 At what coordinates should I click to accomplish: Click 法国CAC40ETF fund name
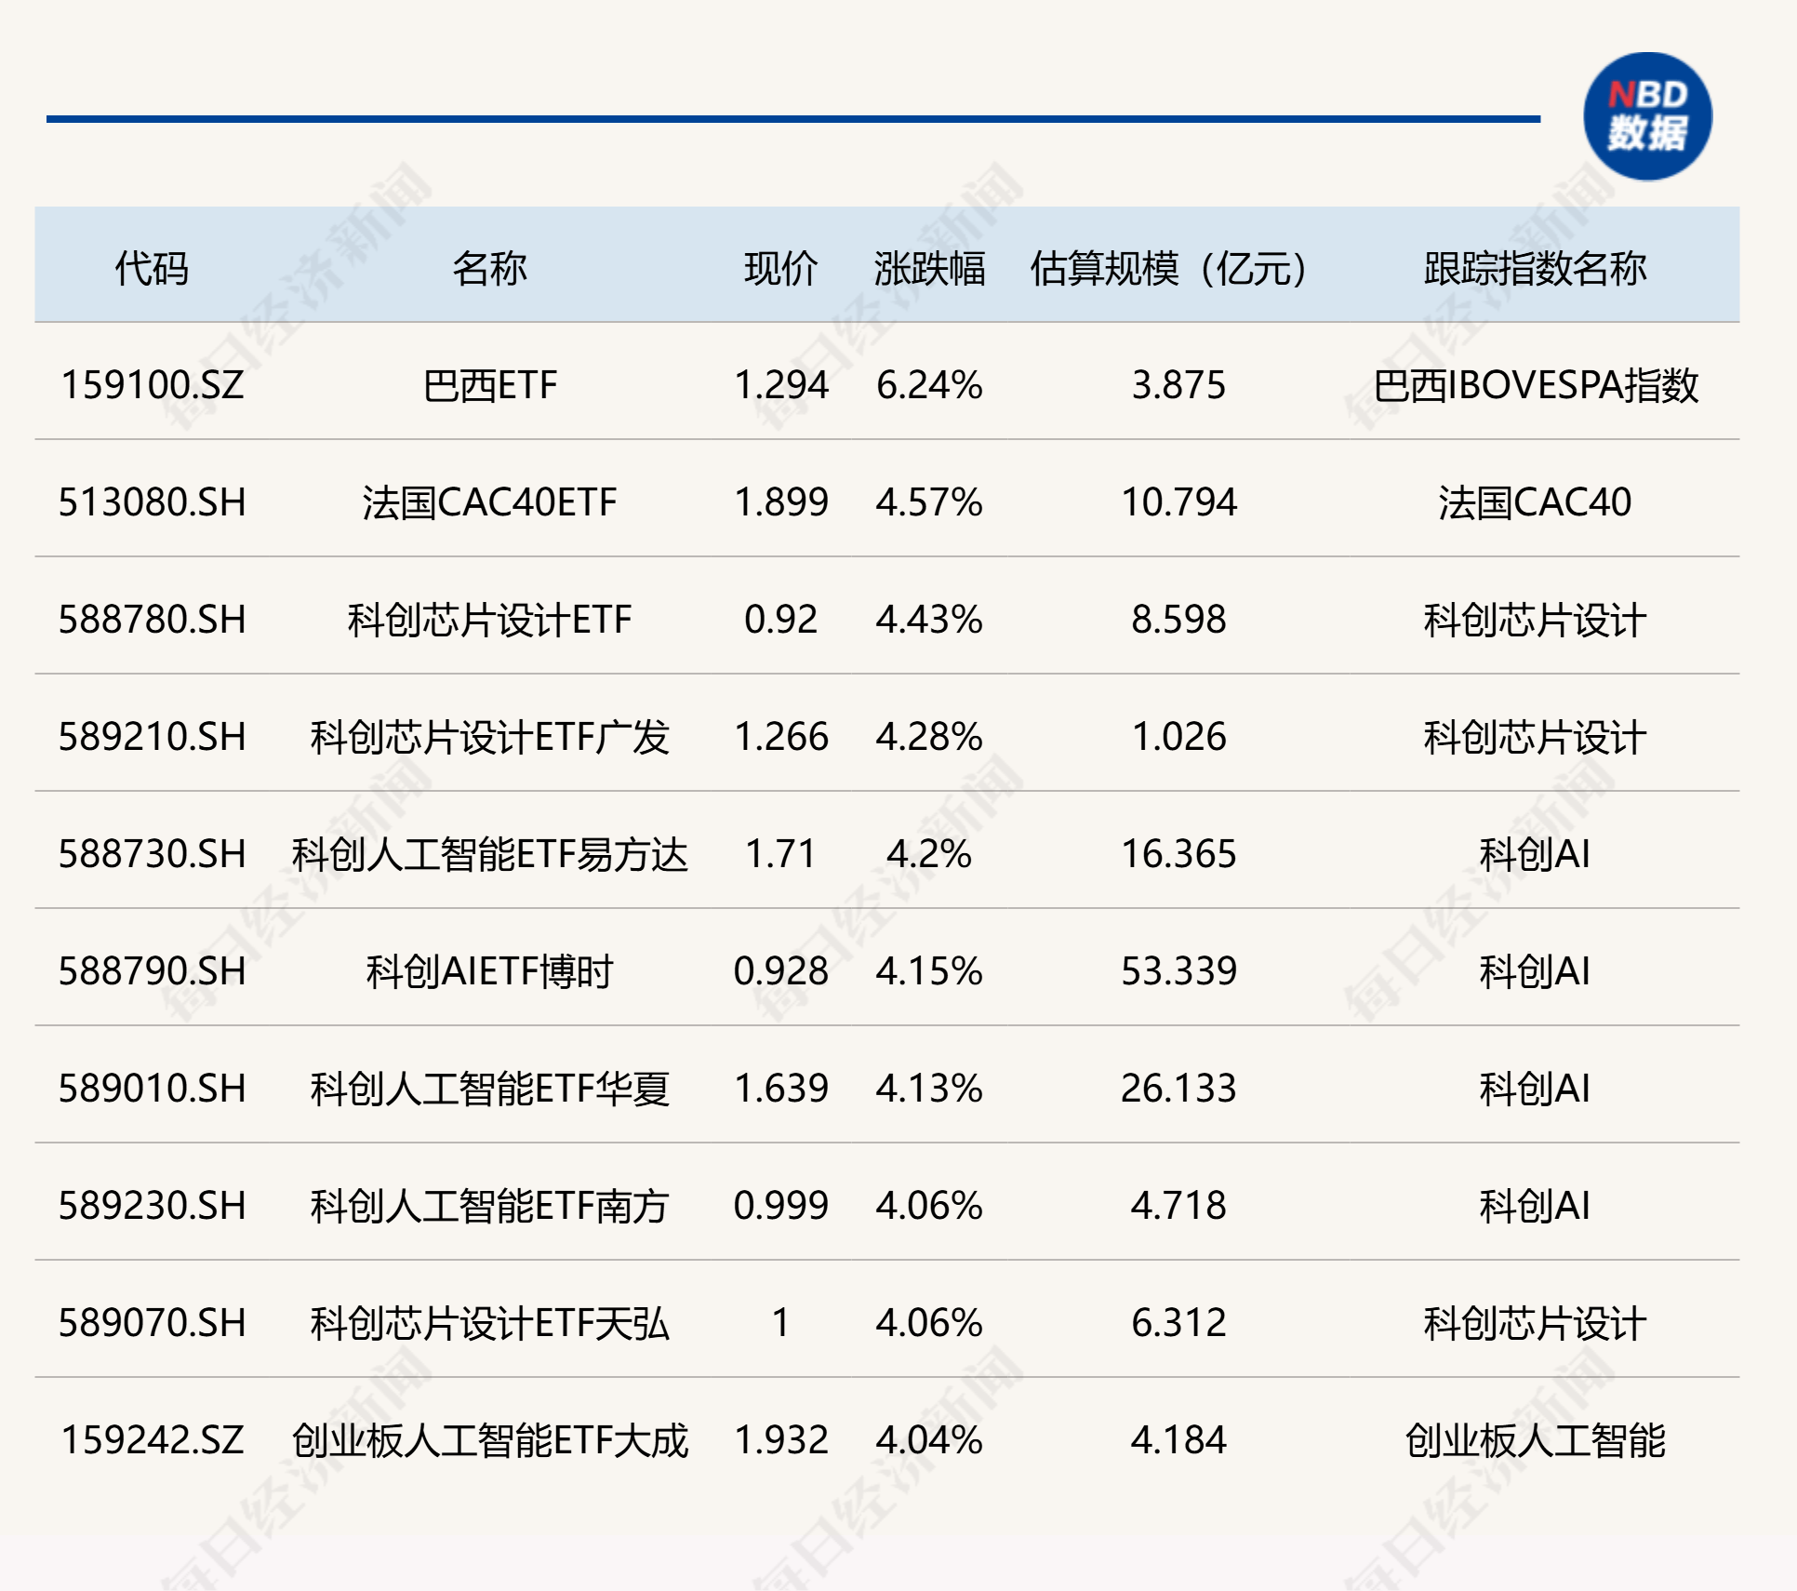click(x=489, y=502)
